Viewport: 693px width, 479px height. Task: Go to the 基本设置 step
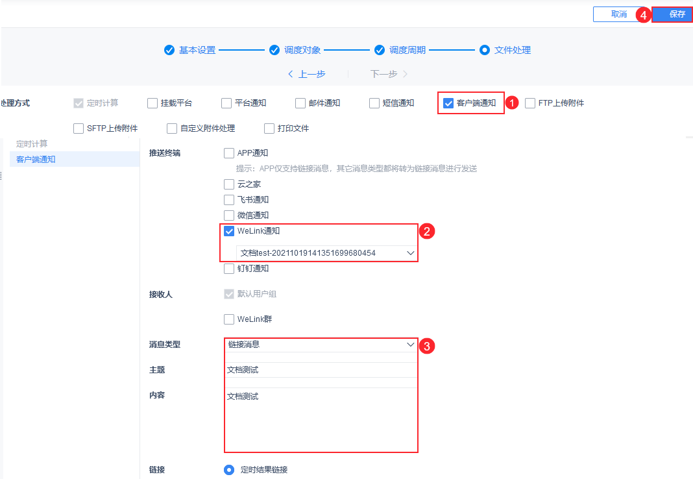(197, 50)
